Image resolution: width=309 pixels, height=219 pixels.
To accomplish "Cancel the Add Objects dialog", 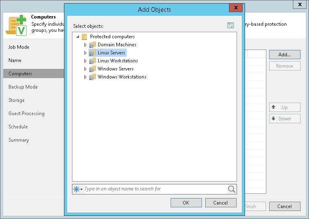I will pyautogui.click(x=221, y=203).
